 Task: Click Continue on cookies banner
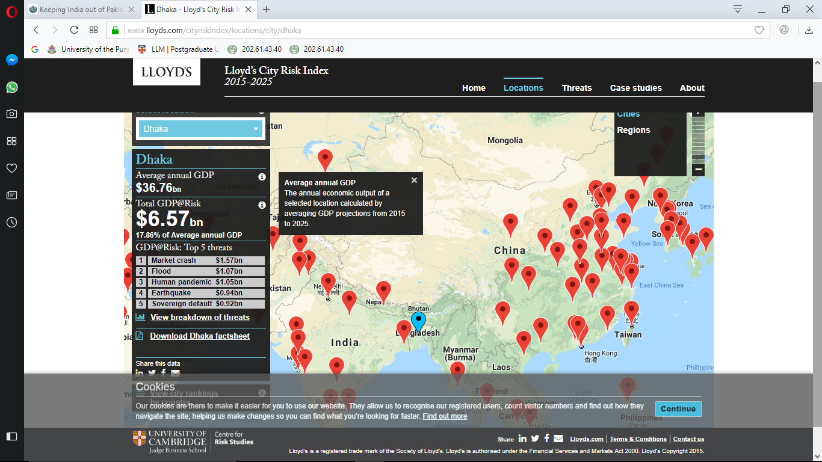(x=678, y=408)
